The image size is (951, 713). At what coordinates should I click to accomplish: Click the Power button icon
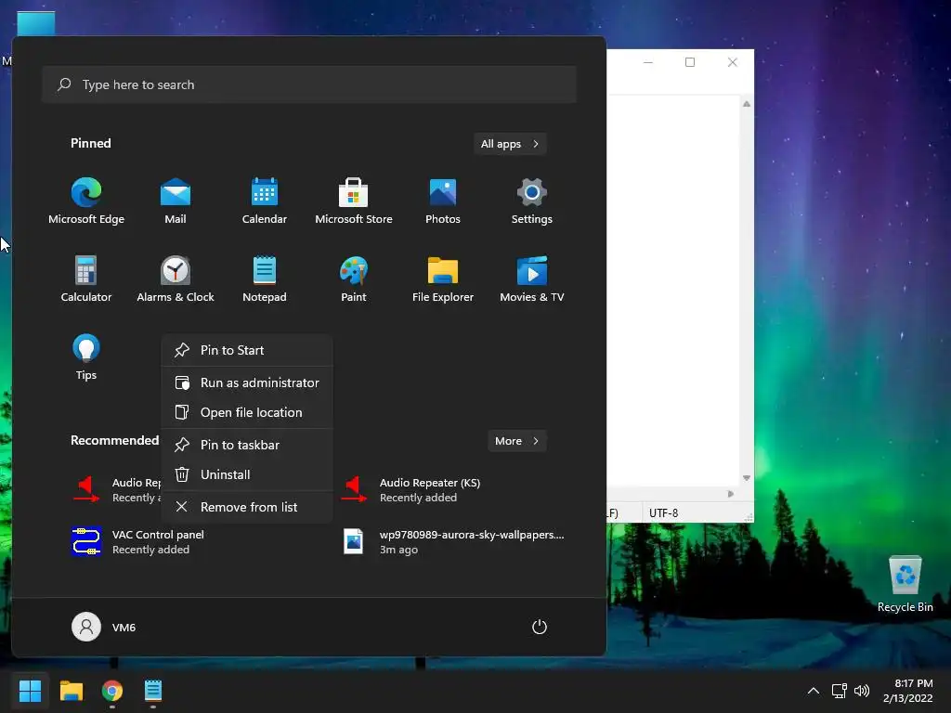pyautogui.click(x=540, y=627)
